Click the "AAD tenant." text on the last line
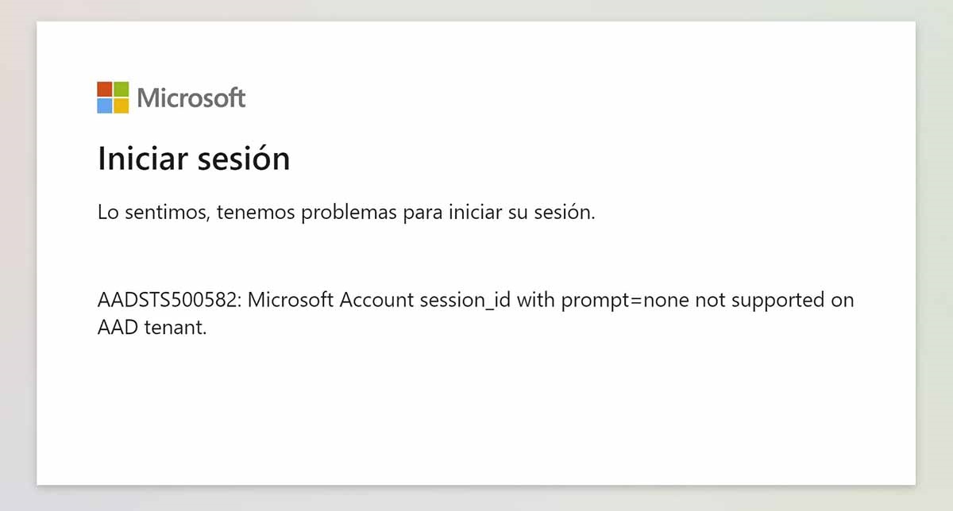The height and width of the screenshot is (511, 953). click(152, 327)
